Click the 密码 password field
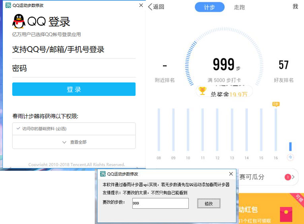The height and width of the screenshot is (224, 304). tap(74, 68)
